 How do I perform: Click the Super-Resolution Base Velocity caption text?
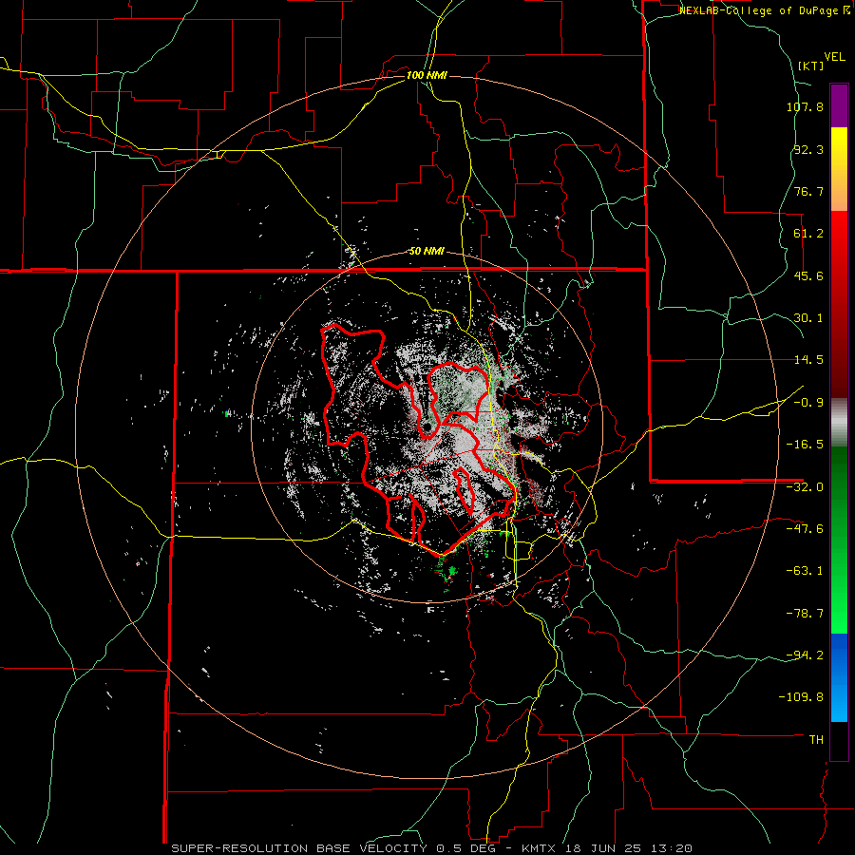click(431, 848)
